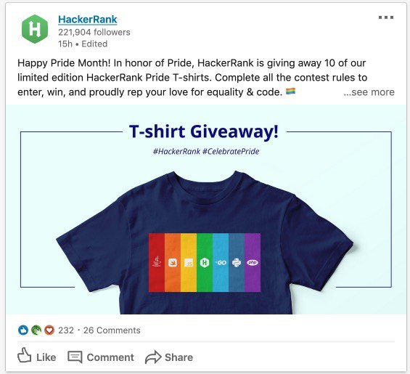Expand post text with see more
The width and height of the screenshot is (410, 374).
[x=369, y=92]
